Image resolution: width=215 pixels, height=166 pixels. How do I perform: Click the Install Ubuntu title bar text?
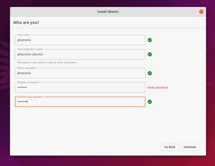(x=108, y=12)
